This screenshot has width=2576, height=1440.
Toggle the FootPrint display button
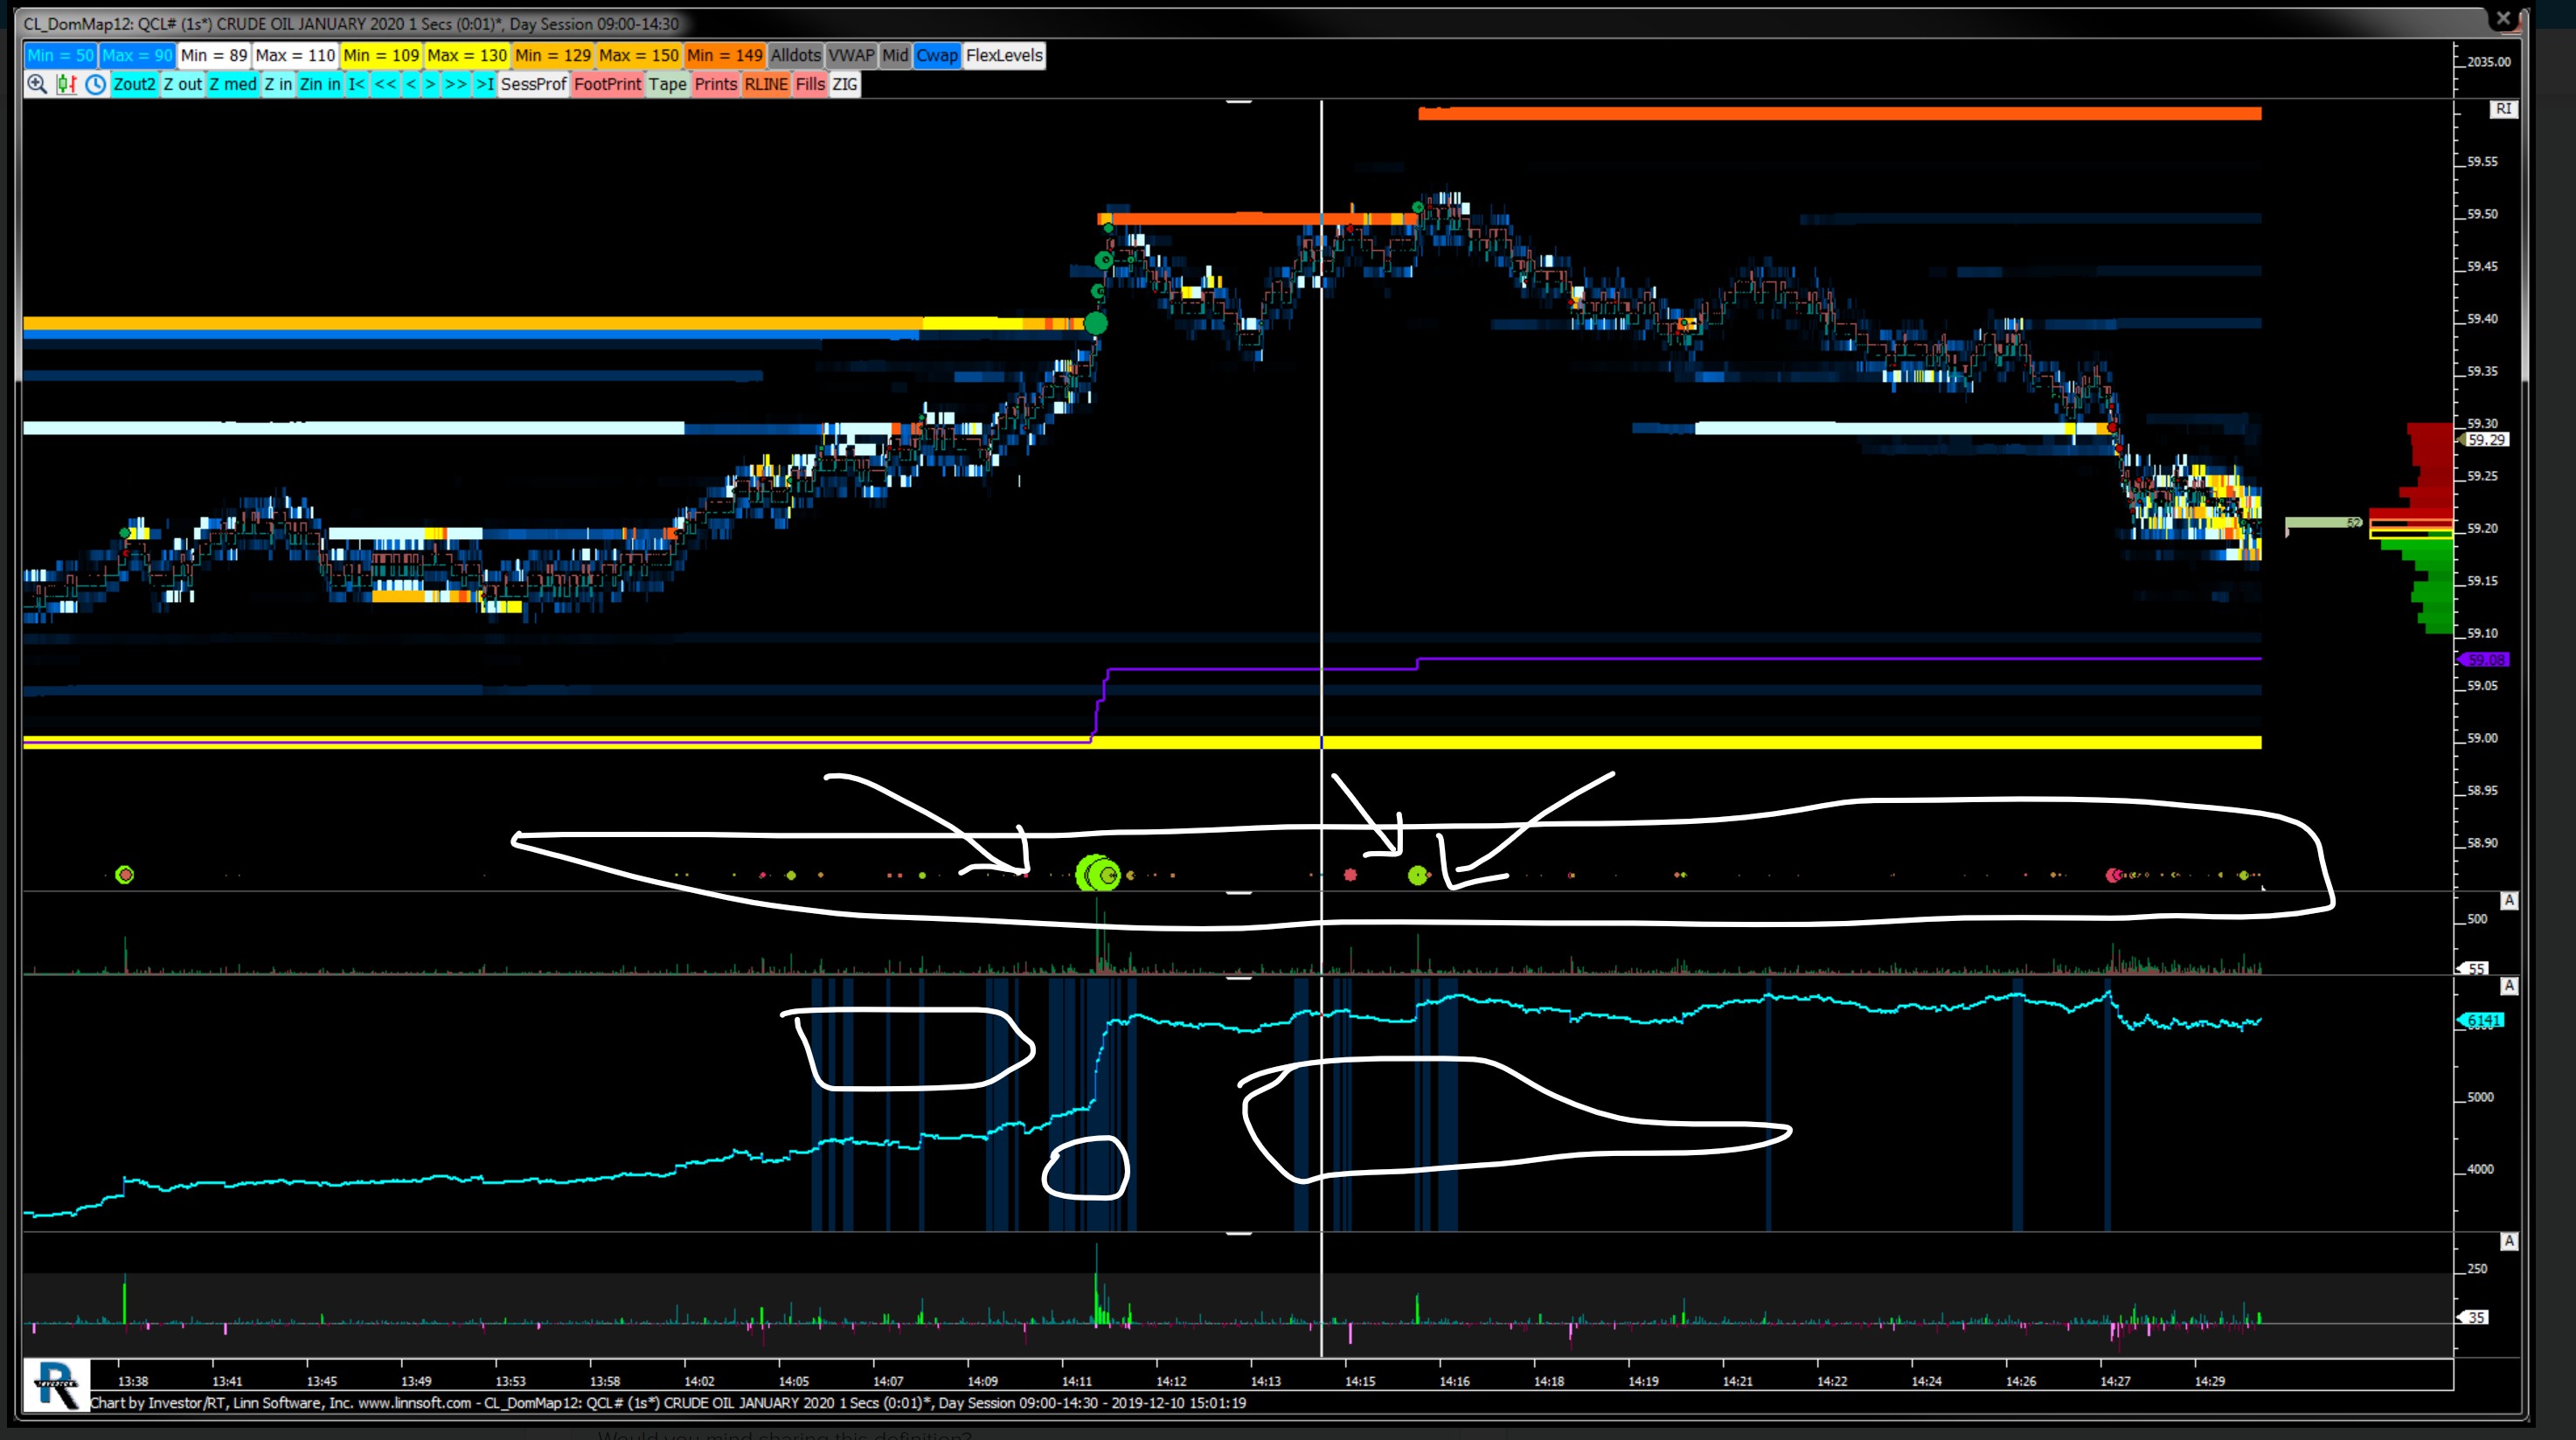pos(607,84)
